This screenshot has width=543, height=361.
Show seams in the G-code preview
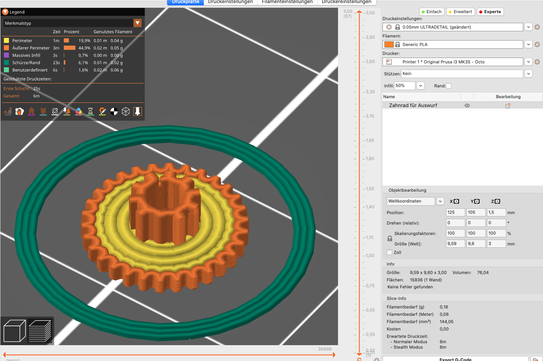55,111
